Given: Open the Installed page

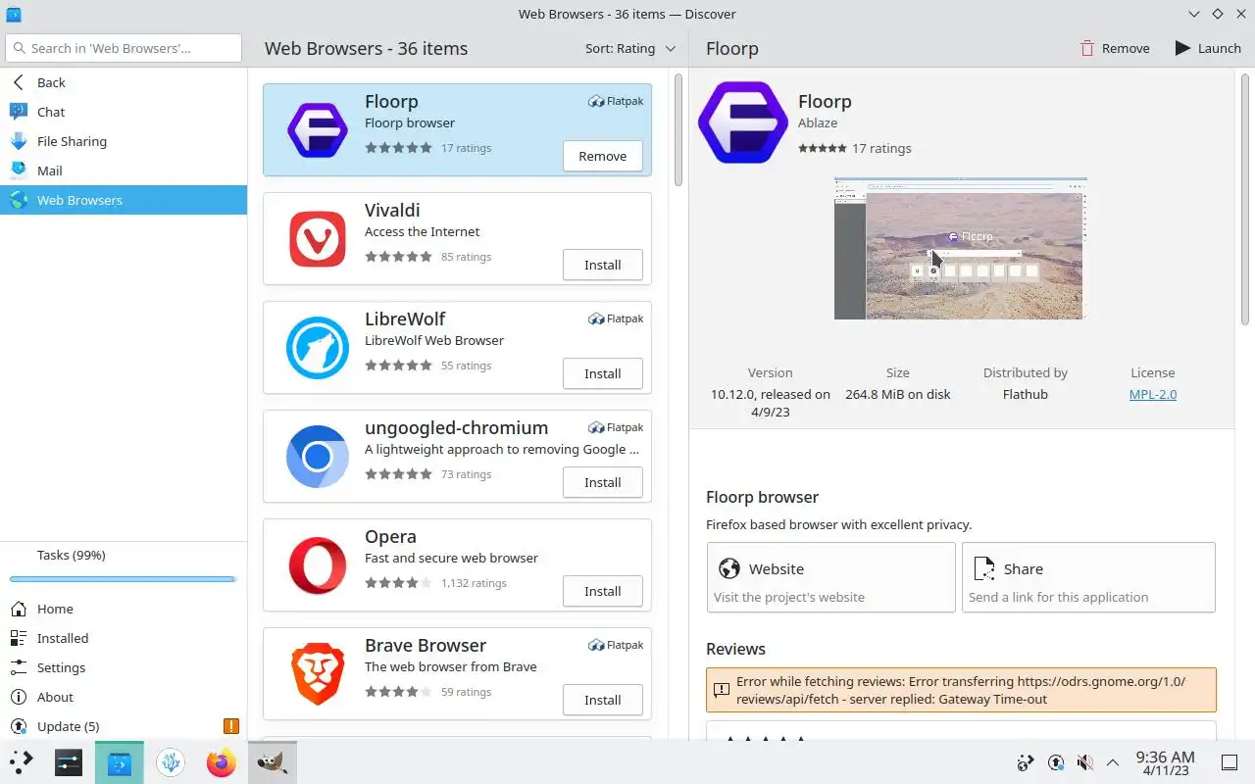Looking at the screenshot, I should [124, 638].
